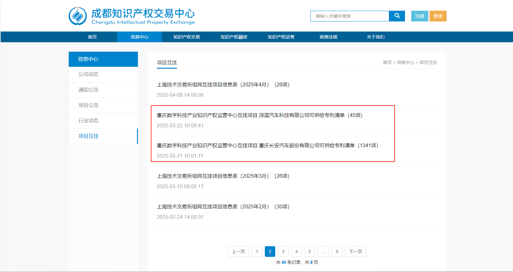The height and width of the screenshot is (272, 513).
Task: Click the date 2025-02-24 14:00:01
Action: click(180, 217)
